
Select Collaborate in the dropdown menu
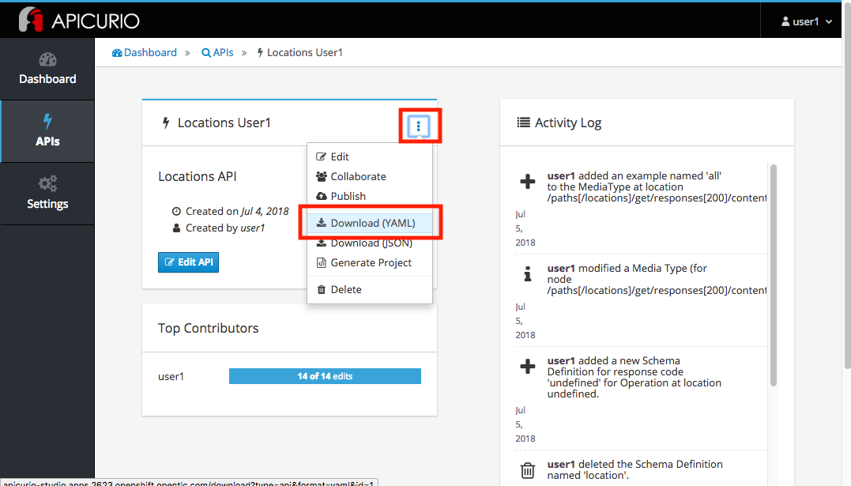357,176
